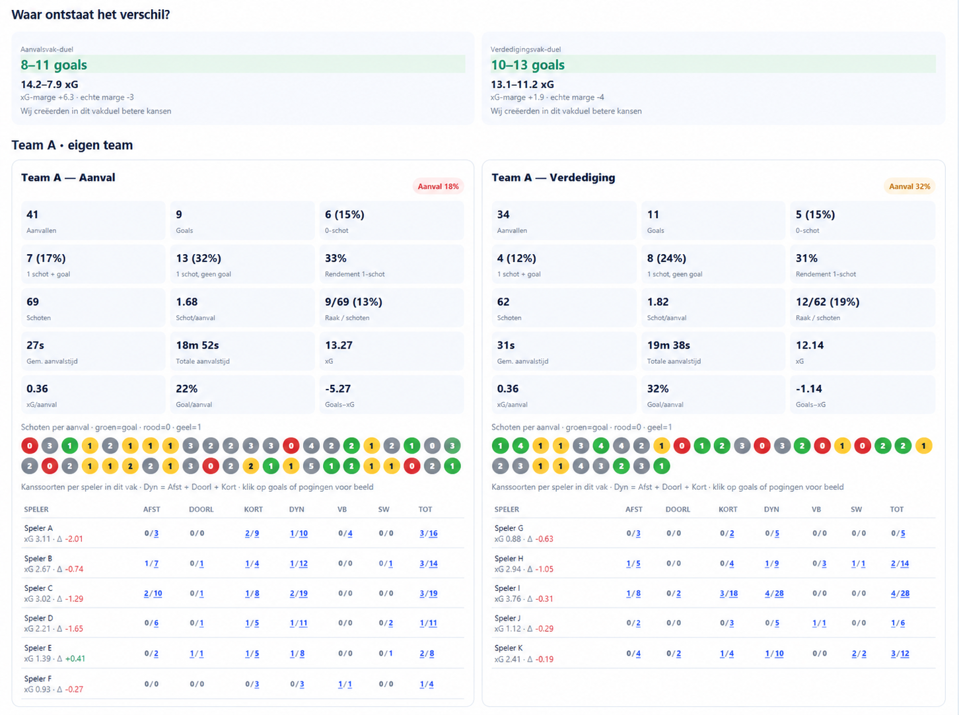Image resolution: width=959 pixels, height=715 pixels.
Task: Click the orange 'Aanval 32%' badge
Action: point(909,186)
